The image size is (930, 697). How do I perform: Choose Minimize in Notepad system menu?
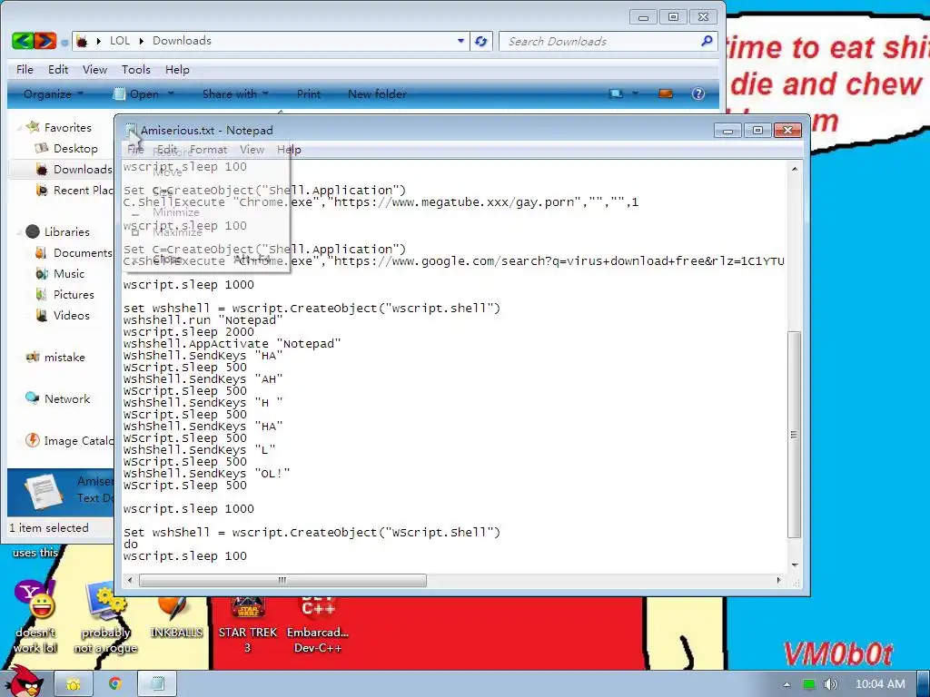tap(175, 212)
